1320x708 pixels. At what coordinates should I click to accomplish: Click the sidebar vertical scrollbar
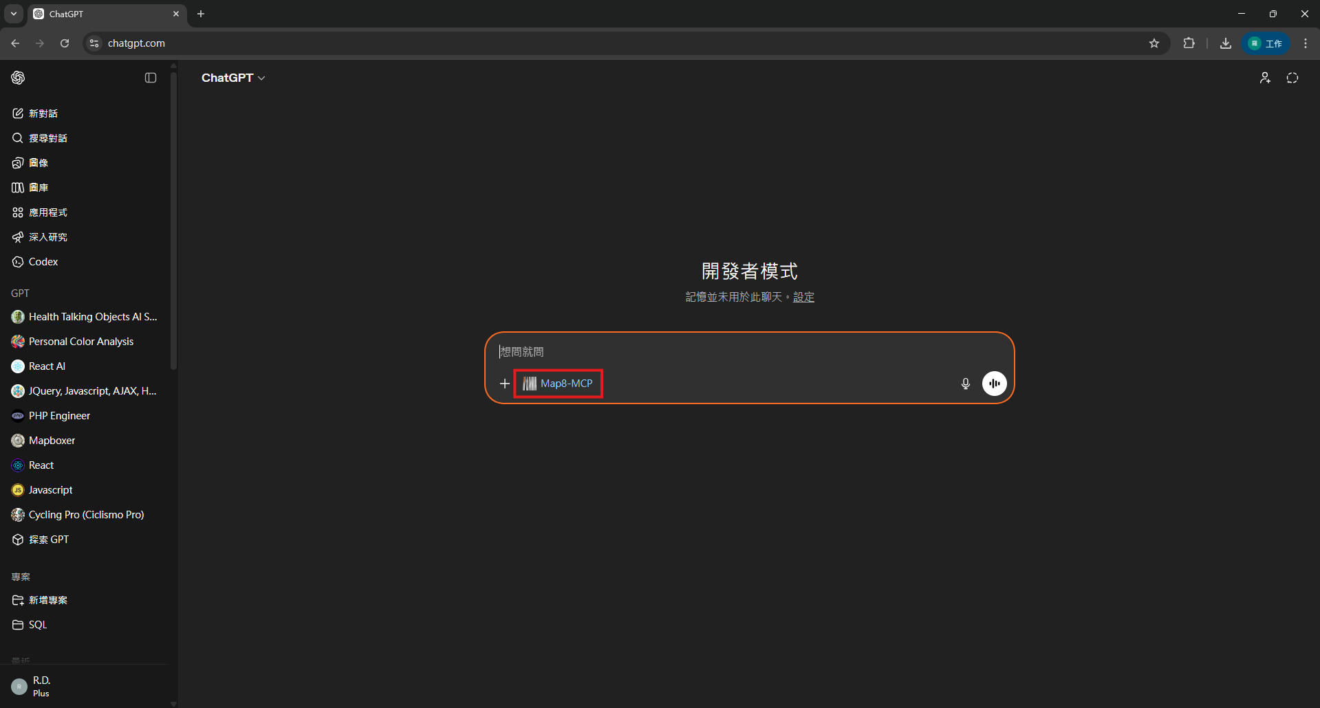click(173, 220)
